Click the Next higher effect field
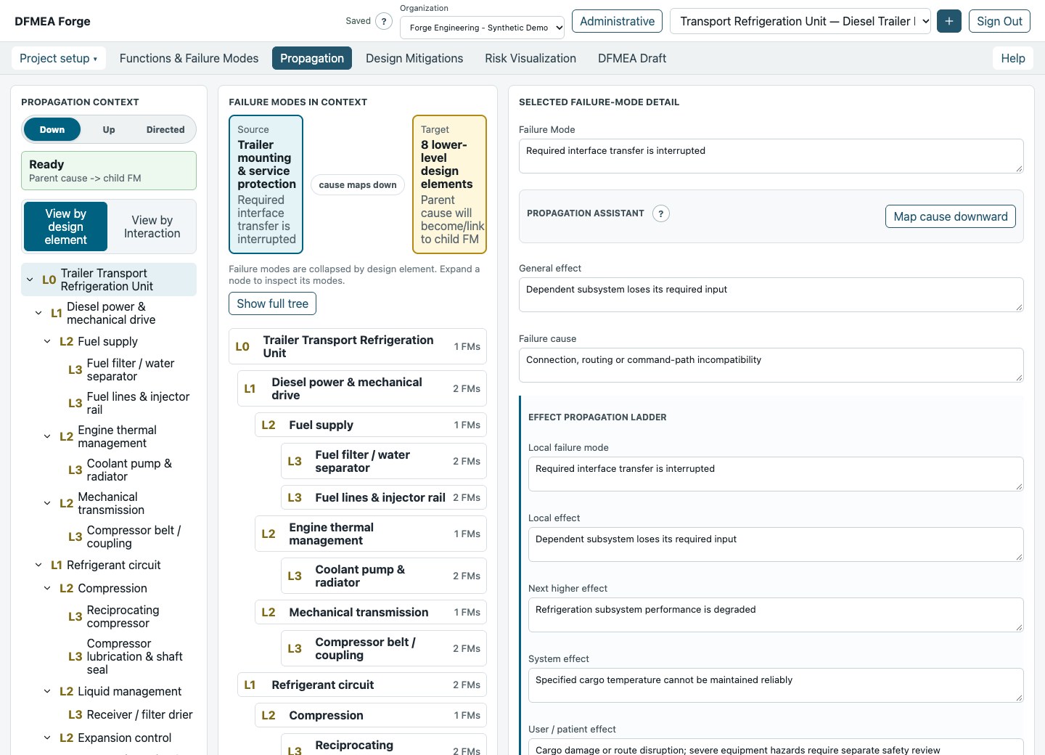The height and width of the screenshot is (755, 1045). click(x=776, y=615)
